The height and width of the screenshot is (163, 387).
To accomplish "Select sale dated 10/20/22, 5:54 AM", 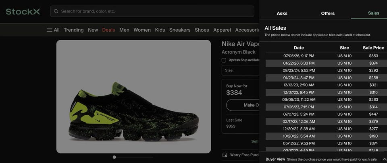I will [x=326, y=136].
